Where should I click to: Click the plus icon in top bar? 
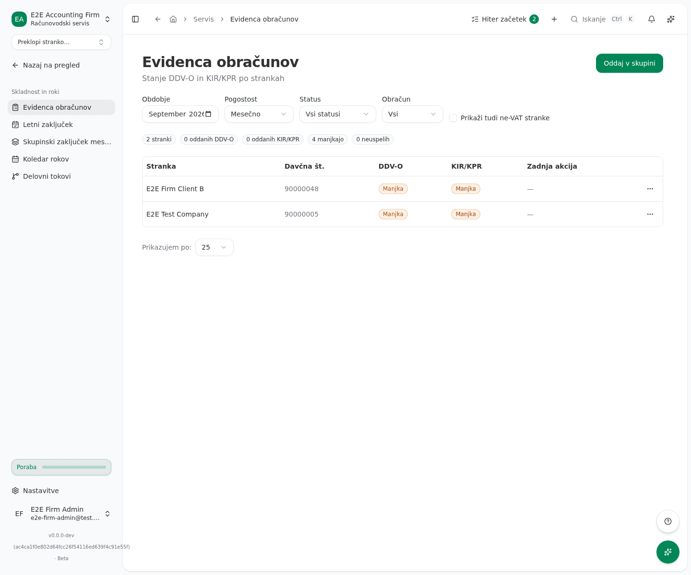(x=554, y=19)
